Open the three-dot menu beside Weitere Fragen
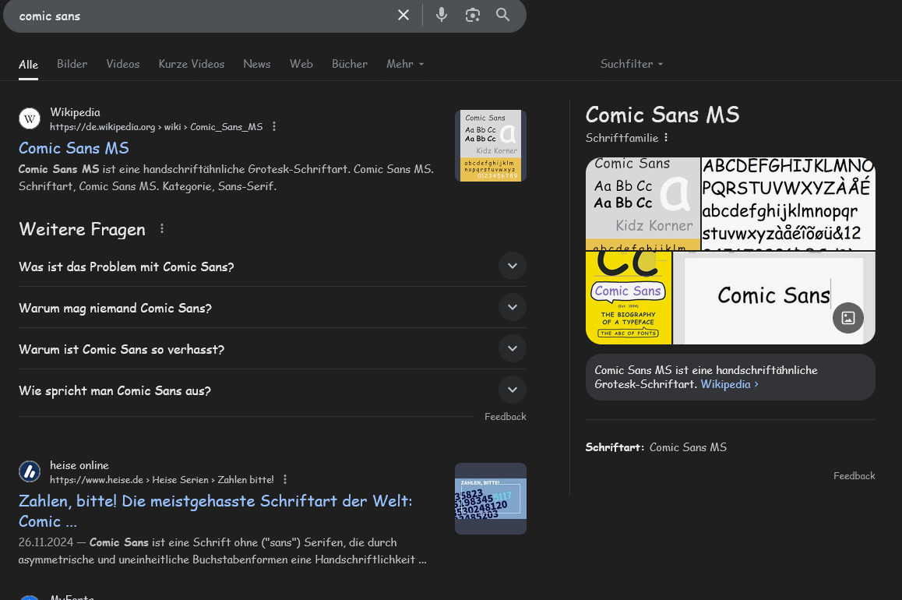902x600 pixels. (162, 229)
